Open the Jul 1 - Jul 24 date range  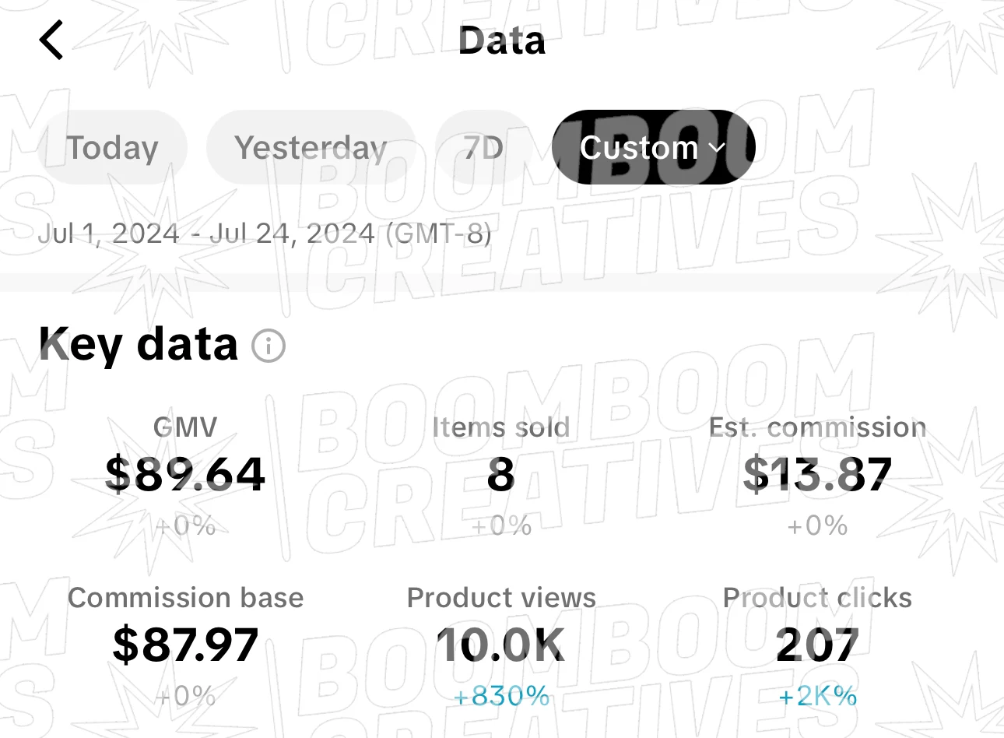pos(265,234)
